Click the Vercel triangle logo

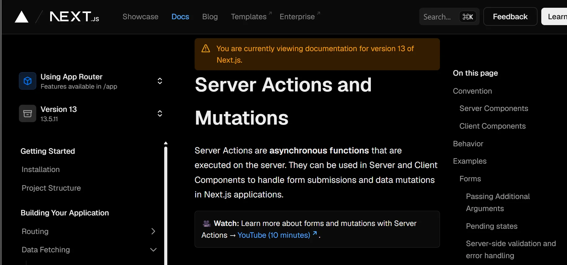pyautogui.click(x=22, y=17)
